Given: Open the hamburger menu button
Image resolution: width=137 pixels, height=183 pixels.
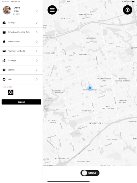Looking at the screenshot, I should (52, 10).
